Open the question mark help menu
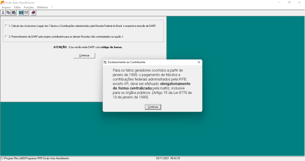Screen dimensions: 305x161 [52, 7]
